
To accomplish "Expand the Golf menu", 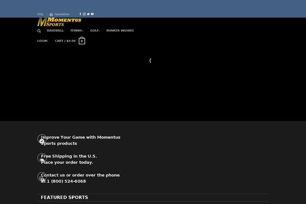I will pos(95,31).
